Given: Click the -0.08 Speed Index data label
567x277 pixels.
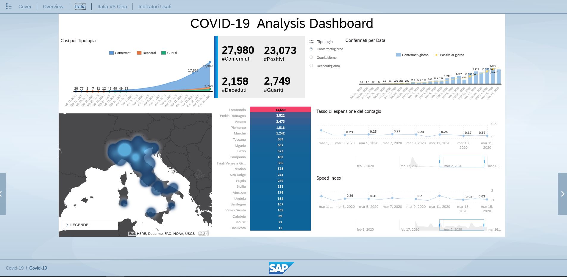Looking at the screenshot, I should 468,197.
